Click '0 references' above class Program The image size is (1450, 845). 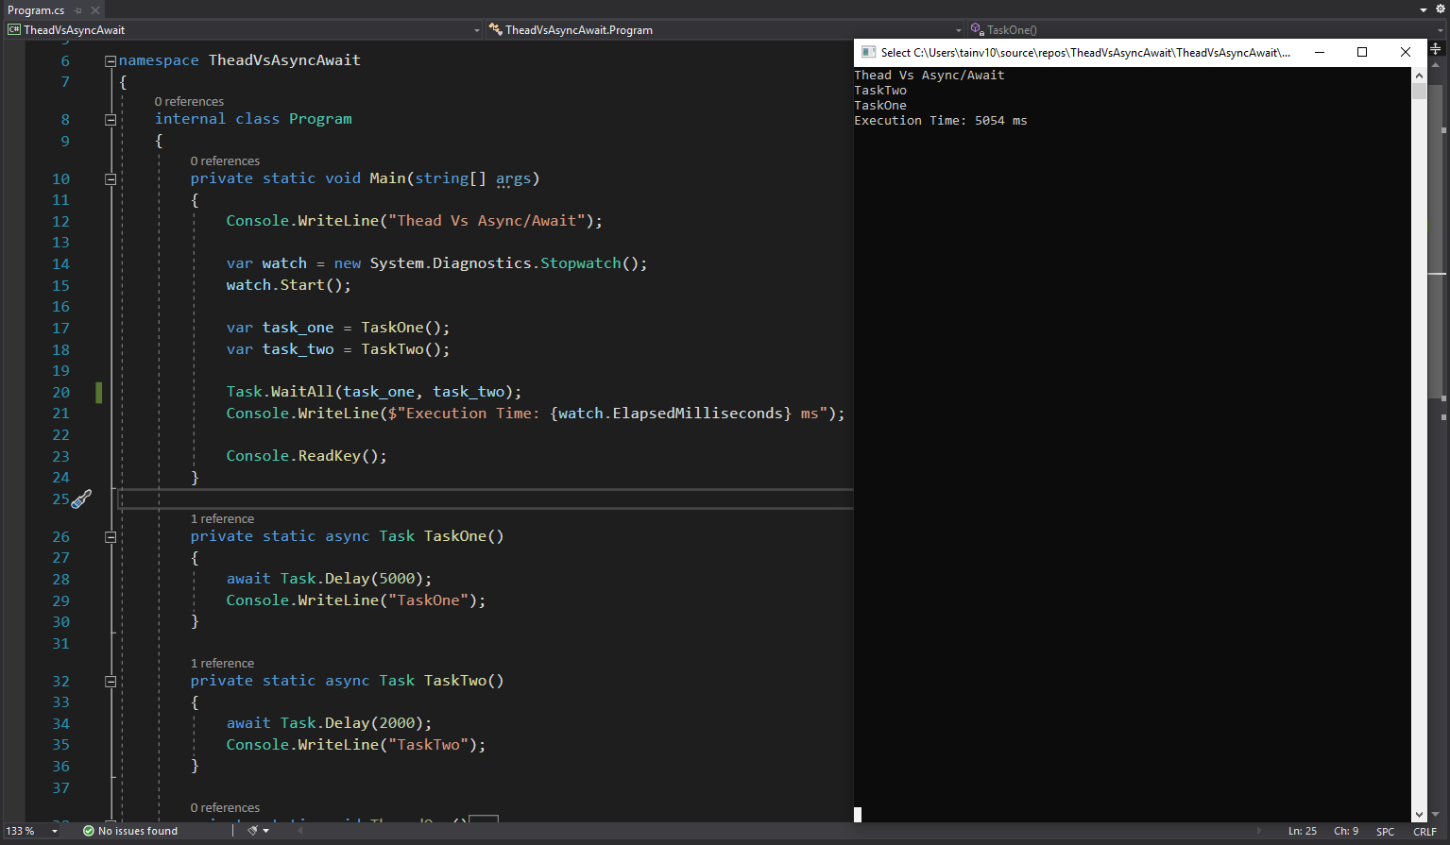click(189, 101)
